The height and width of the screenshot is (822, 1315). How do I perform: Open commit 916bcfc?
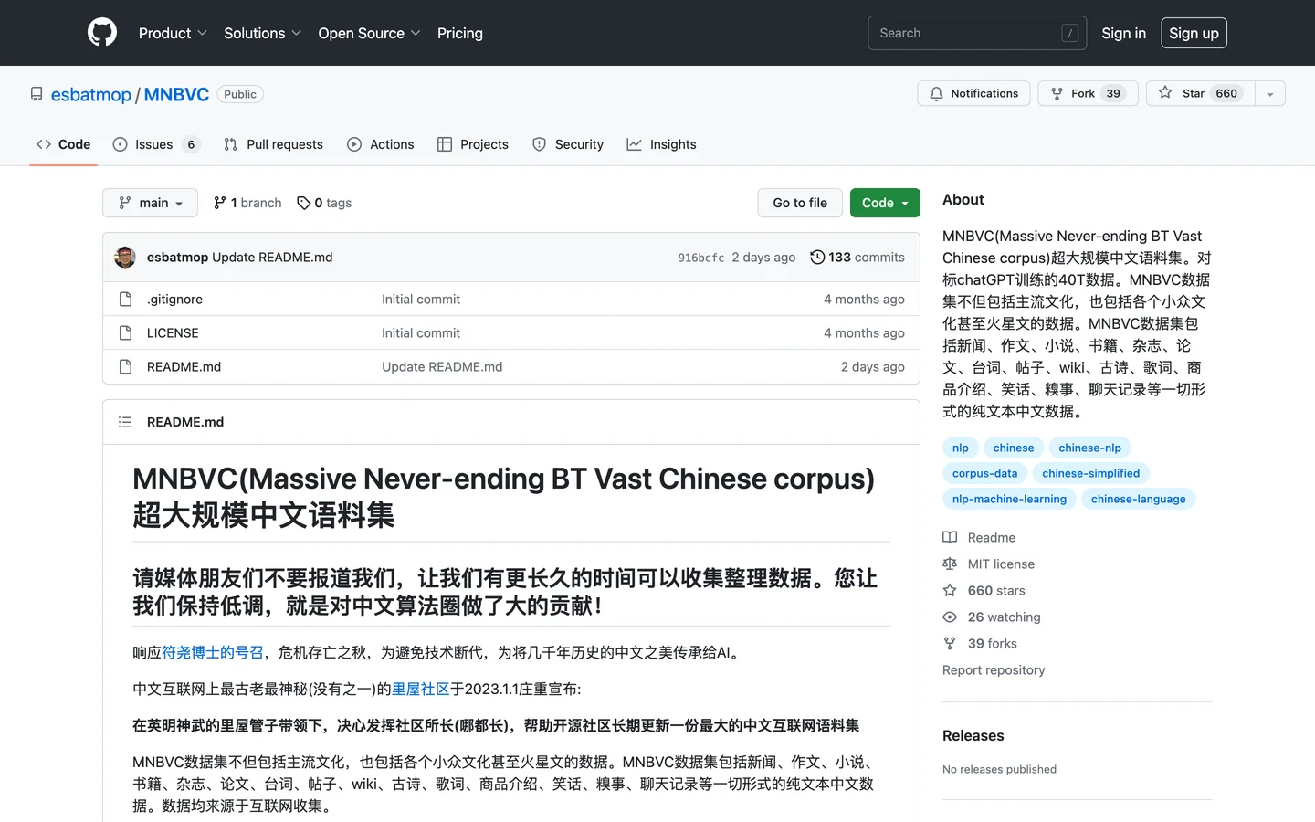[701, 258]
